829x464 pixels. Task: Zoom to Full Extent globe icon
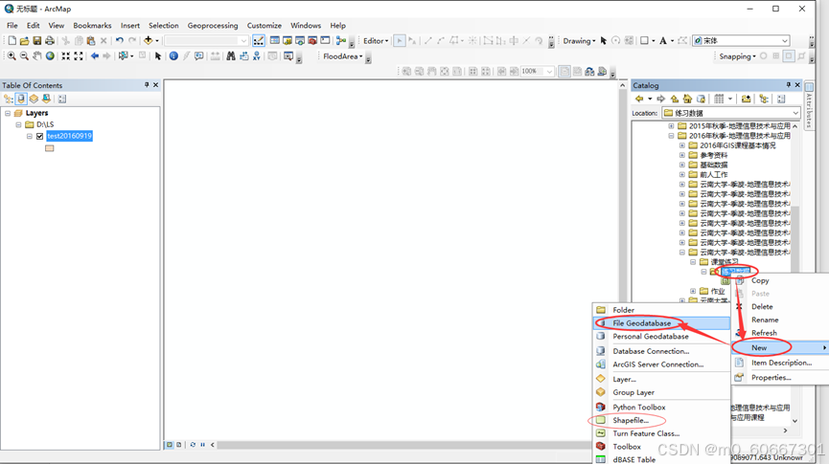(x=50, y=55)
